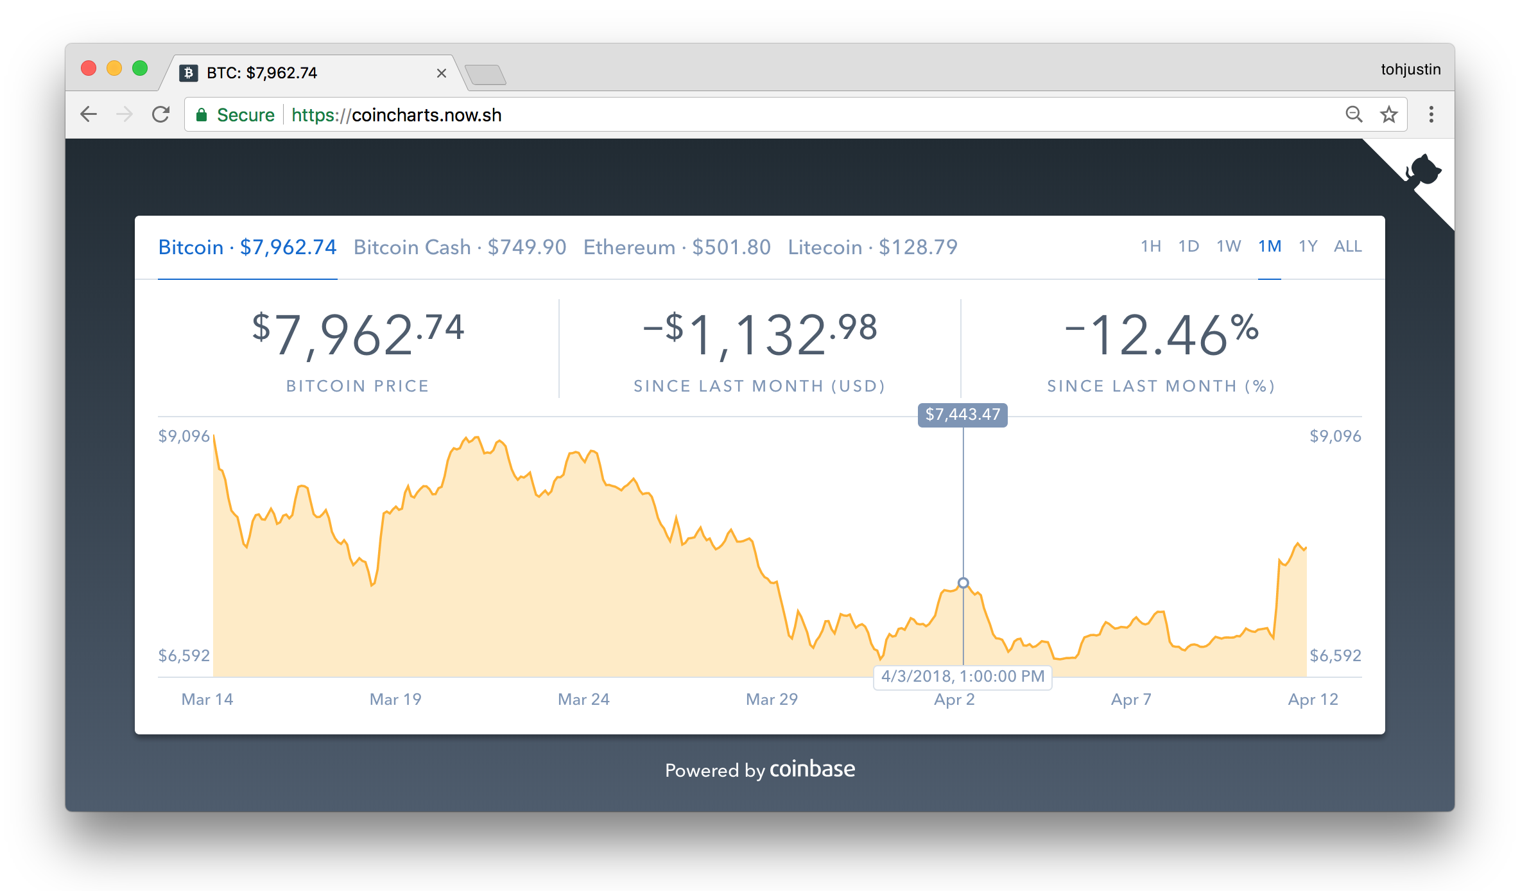Reload the page with refresh icon
The width and height of the screenshot is (1520, 891).
click(x=160, y=115)
